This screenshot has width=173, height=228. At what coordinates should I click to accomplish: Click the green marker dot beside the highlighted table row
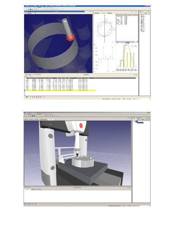[x=25, y=90]
